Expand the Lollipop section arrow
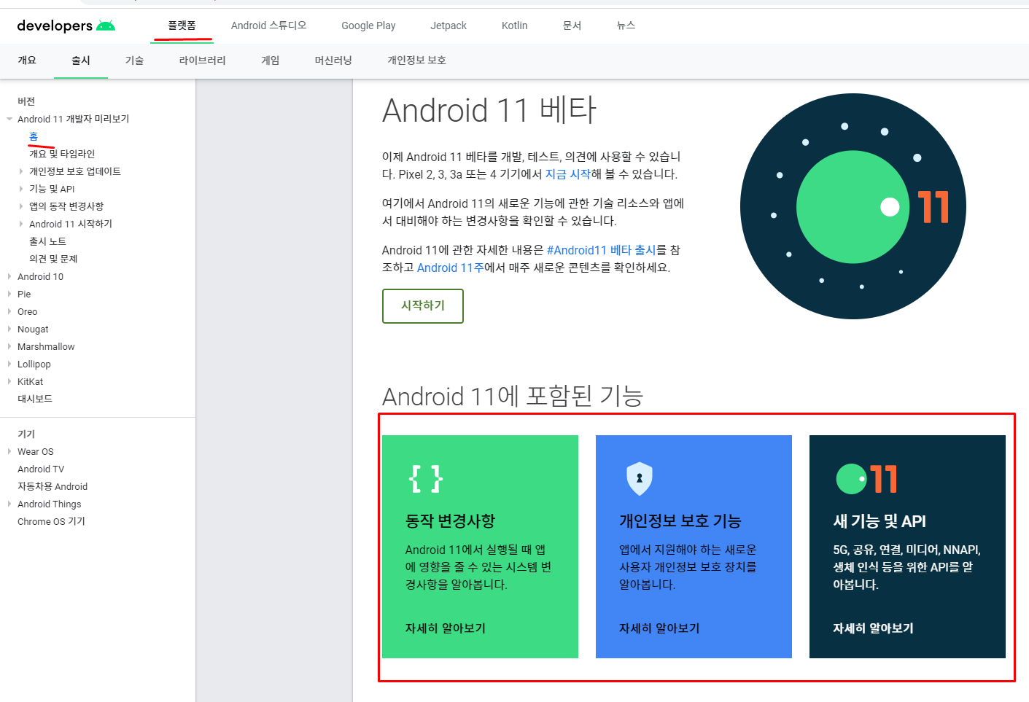This screenshot has height=702, width=1029. 9,364
